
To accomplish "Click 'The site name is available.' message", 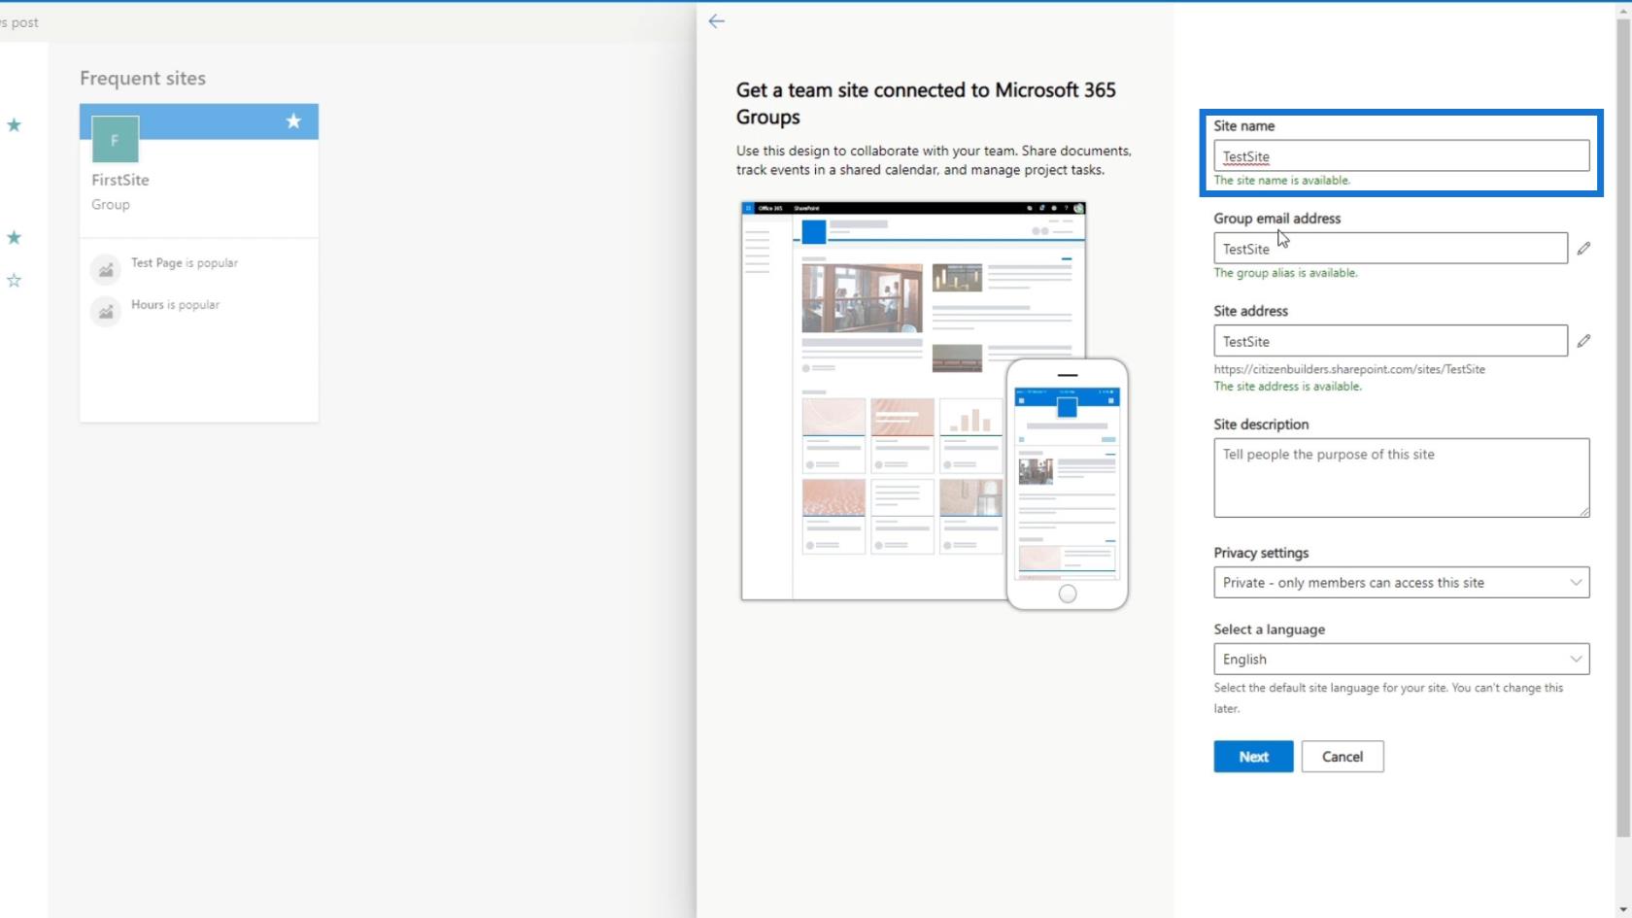I will (x=1281, y=181).
